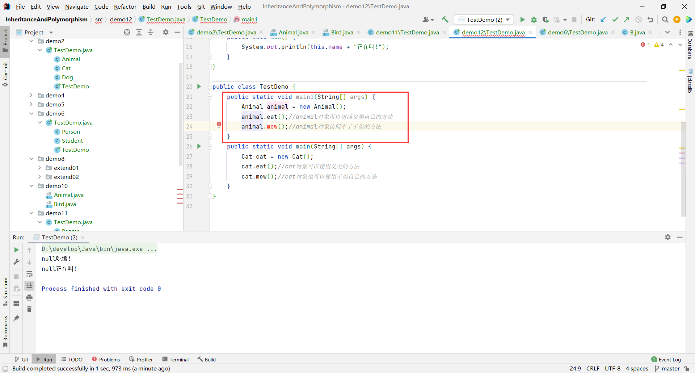The image size is (695, 373).
Task: Toggle soft-wrap in Run console
Action: (x=29, y=274)
